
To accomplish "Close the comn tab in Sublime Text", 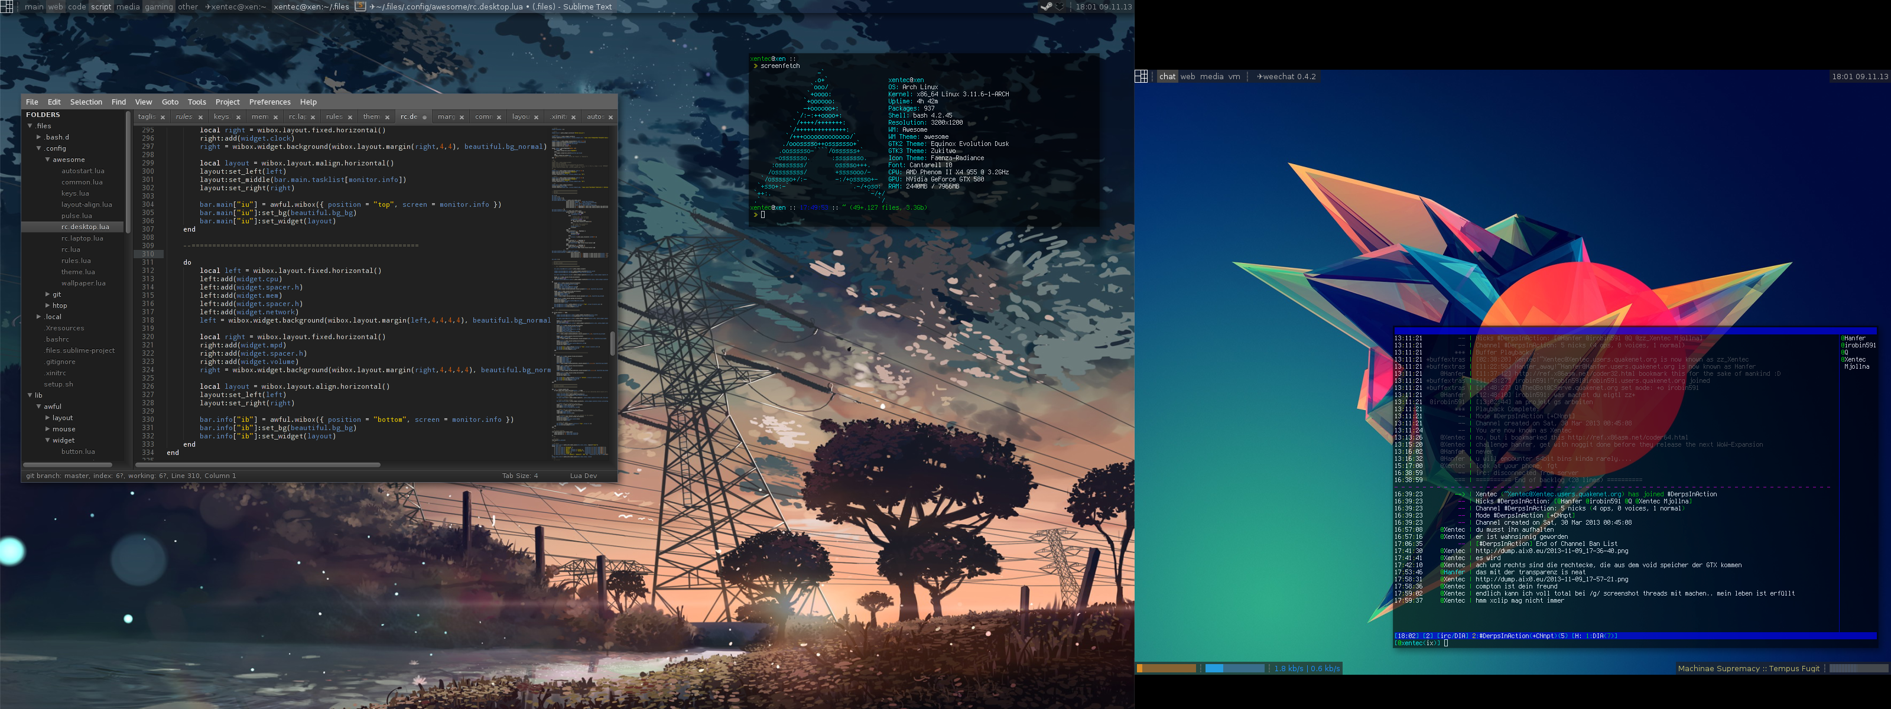I will click(499, 118).
